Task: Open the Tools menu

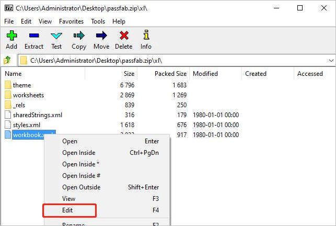Action: 98,21
